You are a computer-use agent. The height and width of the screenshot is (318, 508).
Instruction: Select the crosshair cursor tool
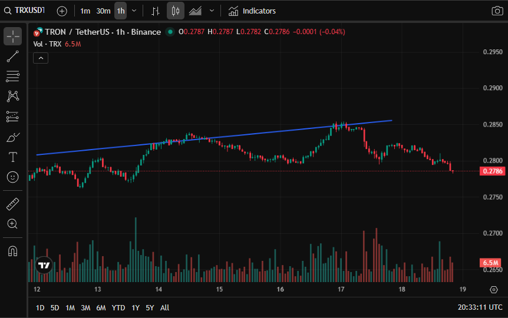point(12,37)
